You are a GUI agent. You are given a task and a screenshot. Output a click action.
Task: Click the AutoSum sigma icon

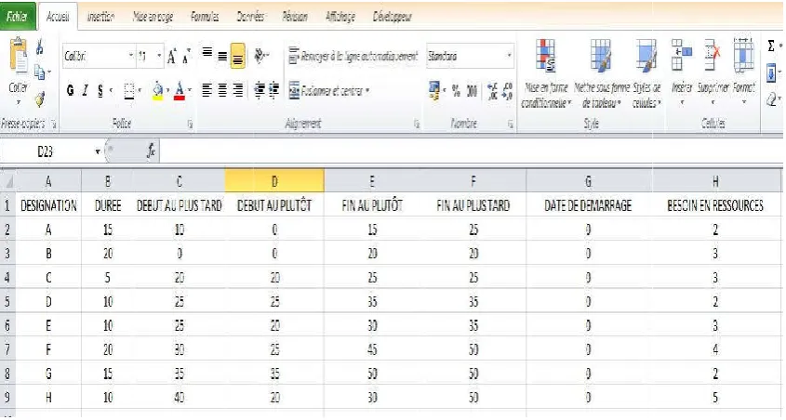coord(771,46)
